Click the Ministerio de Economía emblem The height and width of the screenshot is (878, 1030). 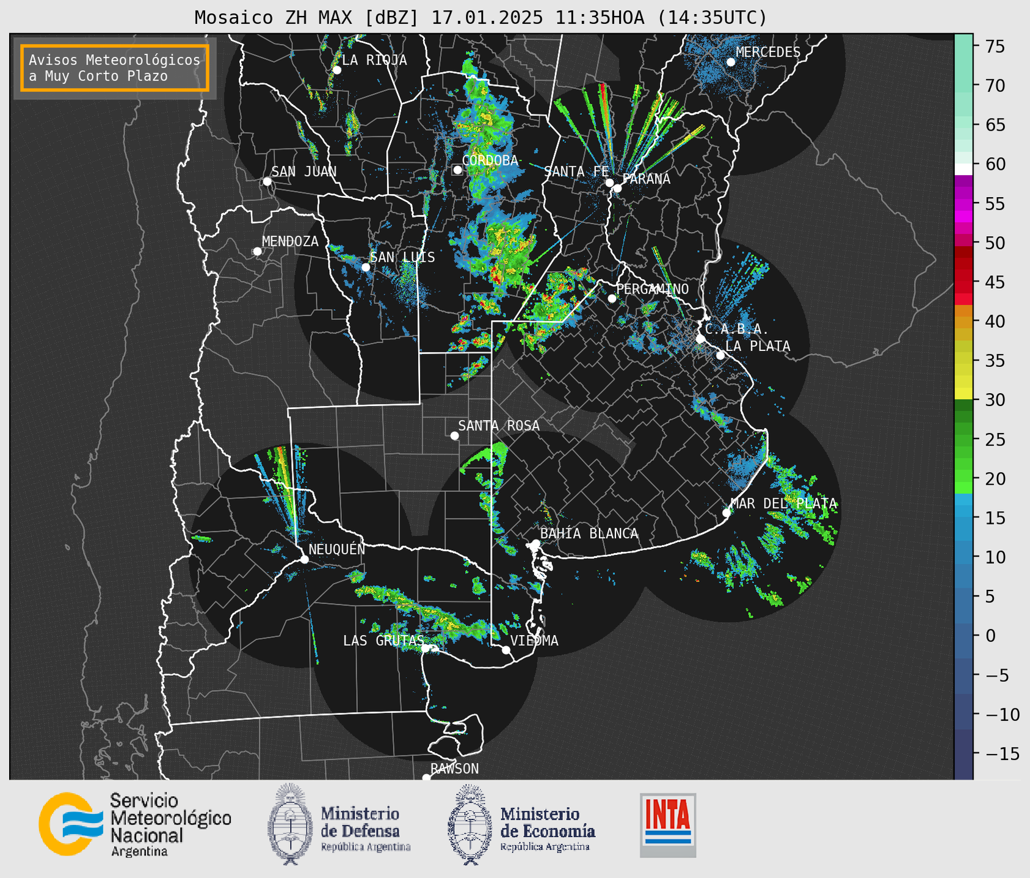tap(470, 825)
